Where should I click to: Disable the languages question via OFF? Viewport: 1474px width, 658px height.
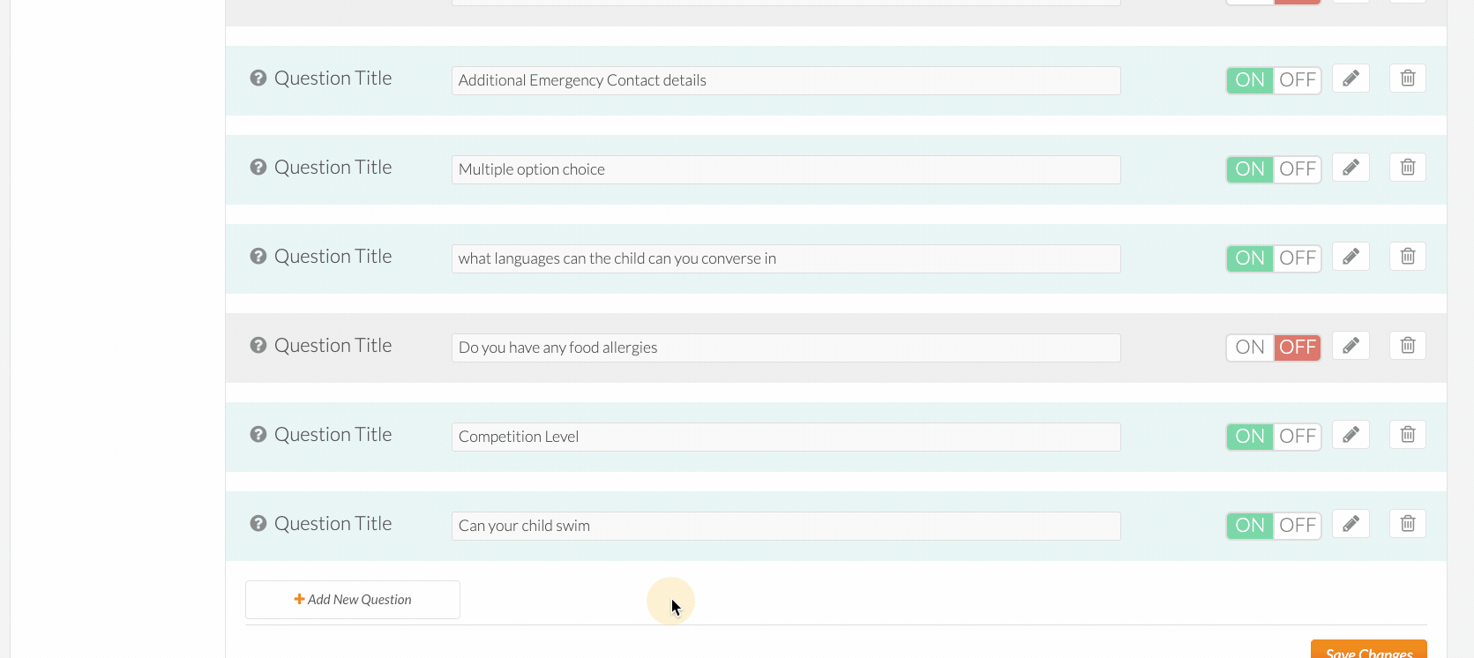pyautogui.click(x=1298, y=258)
